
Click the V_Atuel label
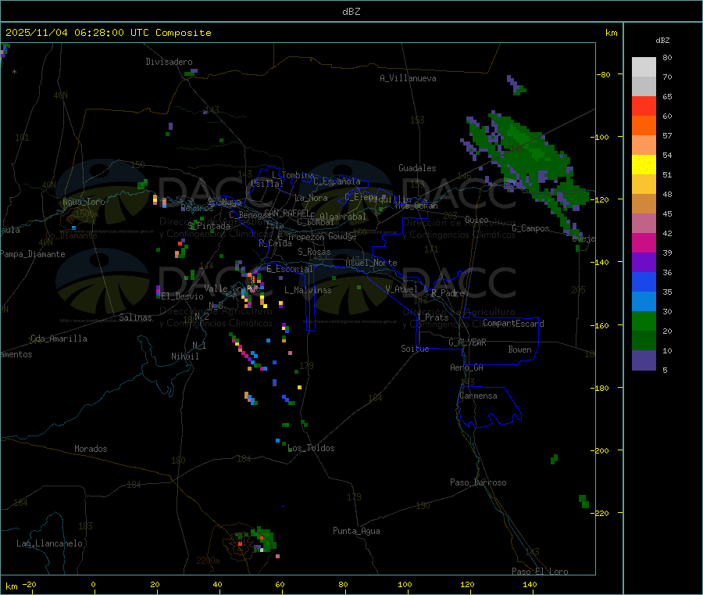point(401,289)
